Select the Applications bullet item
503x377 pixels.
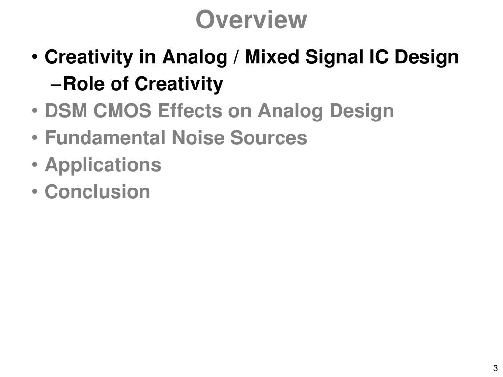click(x=103, y=165)
